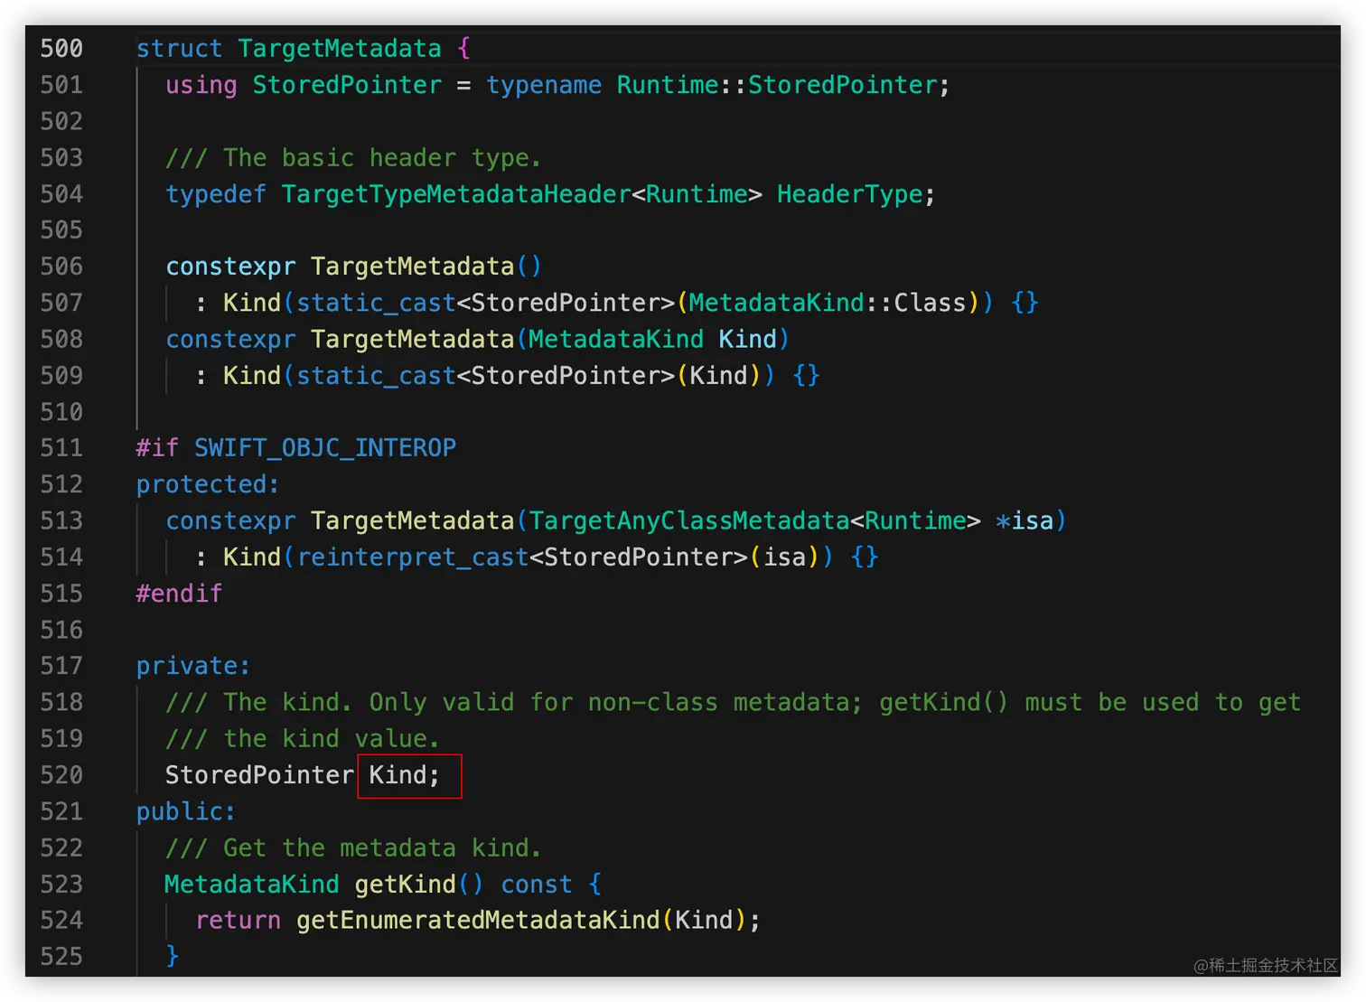The height and width of the screenshot is (1002, 1366).
Task: Click the 'private:' access specifier
Action: point(192,665)
